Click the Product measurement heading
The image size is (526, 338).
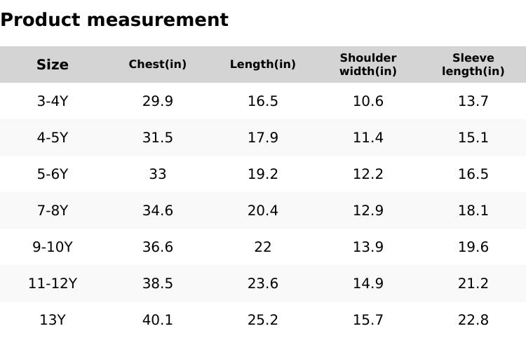point(114,20)
